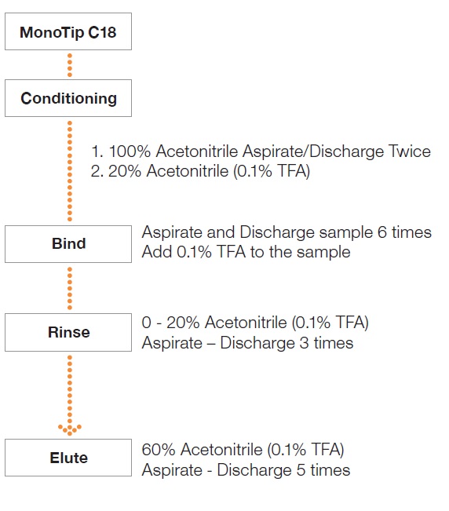Click dotted connector between Conditioning and Bind
Image resolution: width=449 pixels, height=511 pixels.
coord(70,171)
